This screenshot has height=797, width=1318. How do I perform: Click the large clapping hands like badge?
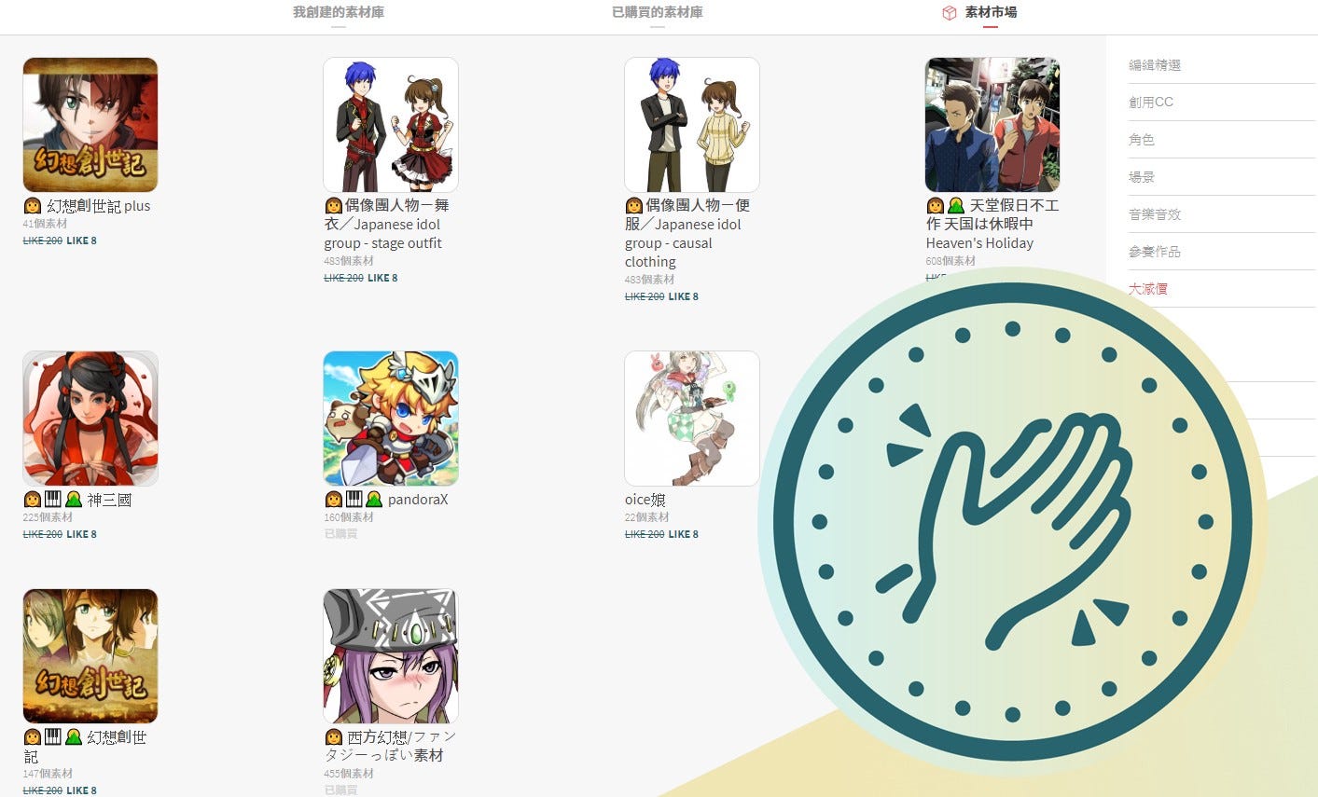tap(1013, 521)
